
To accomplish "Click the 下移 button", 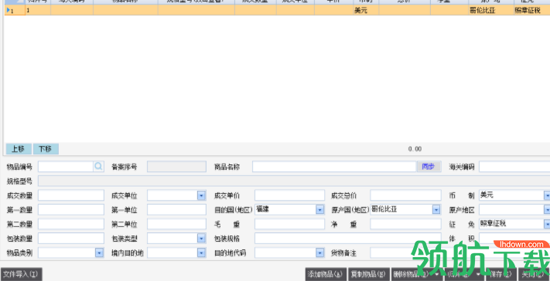I will point(46,149).
